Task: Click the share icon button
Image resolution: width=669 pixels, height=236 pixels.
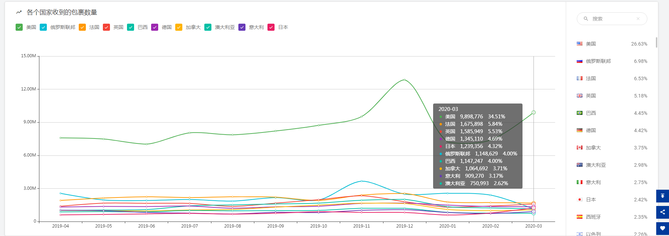Action: coord(662,212)
